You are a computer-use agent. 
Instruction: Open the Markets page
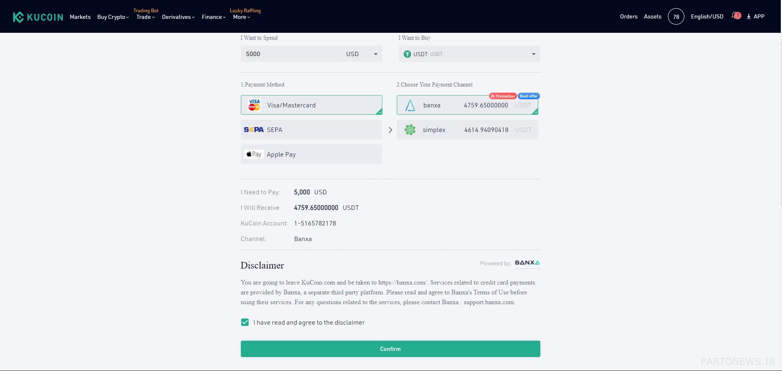[x=80, y=17]
